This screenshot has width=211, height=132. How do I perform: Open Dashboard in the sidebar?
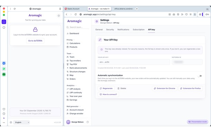(x=73, y=34)
